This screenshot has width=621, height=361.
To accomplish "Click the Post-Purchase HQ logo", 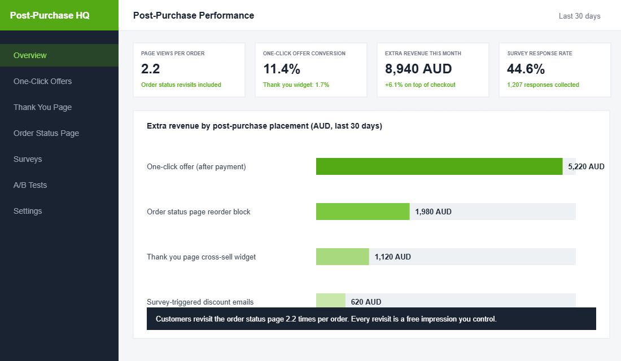I will [x=50, y=15].
